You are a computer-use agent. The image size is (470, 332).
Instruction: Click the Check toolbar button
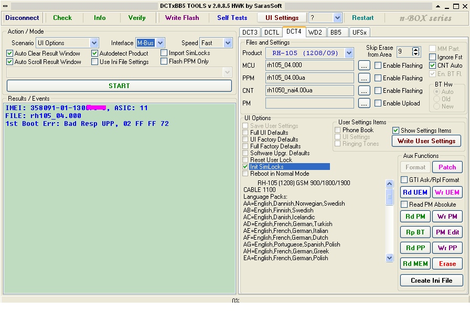pos(62,18)
